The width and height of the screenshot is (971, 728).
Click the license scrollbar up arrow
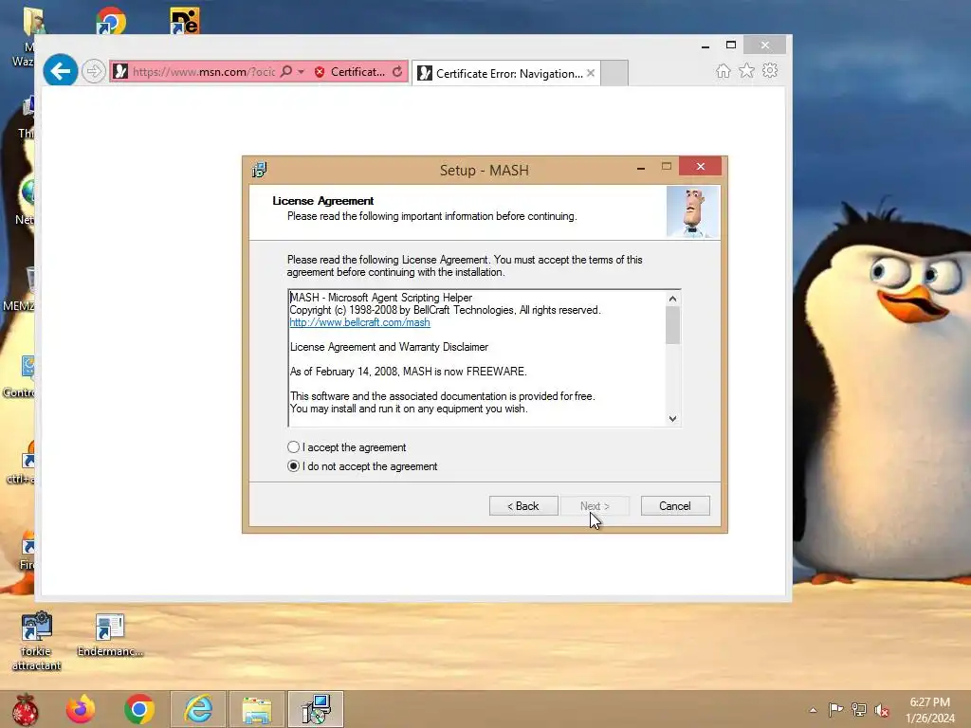(x=672, y=299)
